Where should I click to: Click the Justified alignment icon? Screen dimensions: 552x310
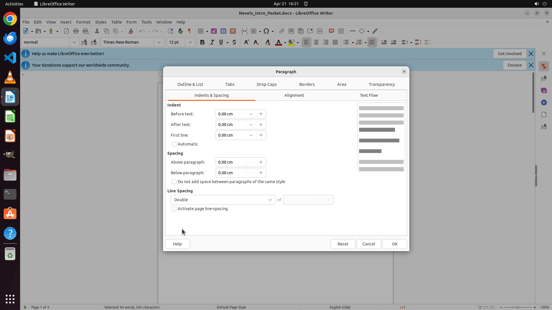(x=335, y=42)
